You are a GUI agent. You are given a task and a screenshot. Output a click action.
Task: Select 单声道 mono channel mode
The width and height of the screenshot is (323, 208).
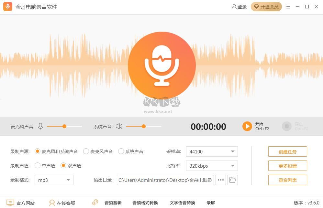[38, 165]
